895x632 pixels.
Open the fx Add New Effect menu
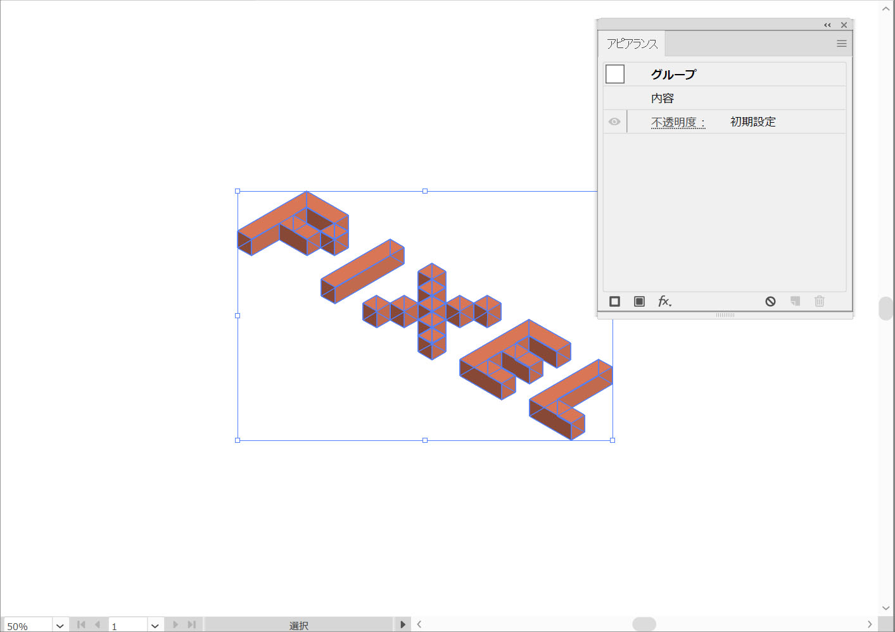(x=664, y=301)
